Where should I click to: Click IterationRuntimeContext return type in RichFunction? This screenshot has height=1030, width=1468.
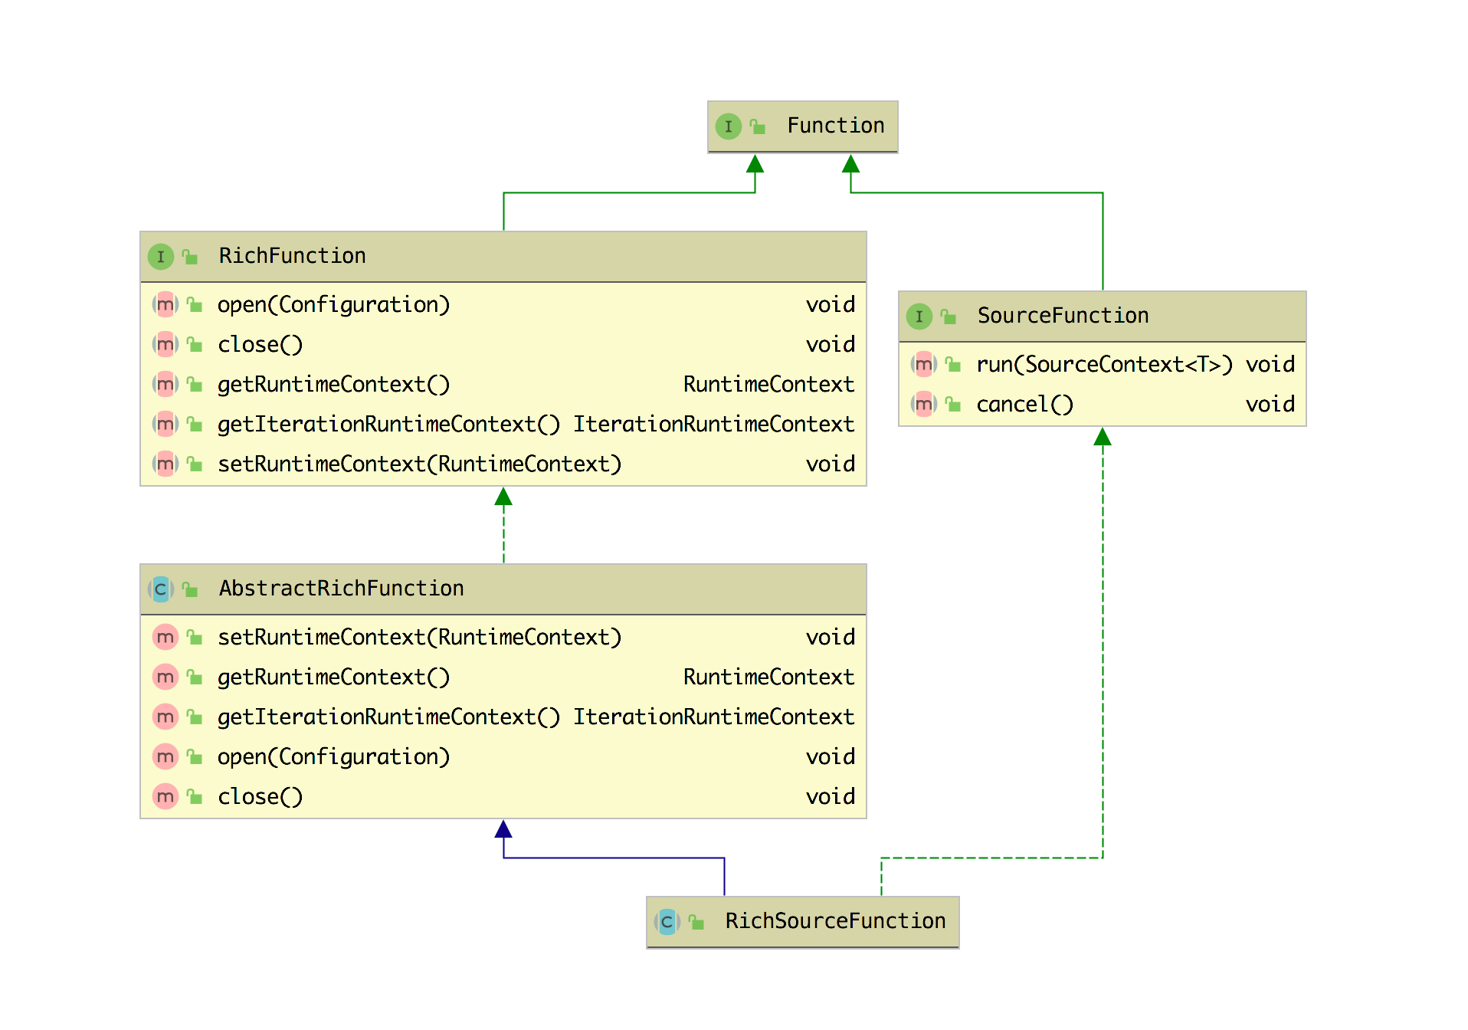point(713,425)
